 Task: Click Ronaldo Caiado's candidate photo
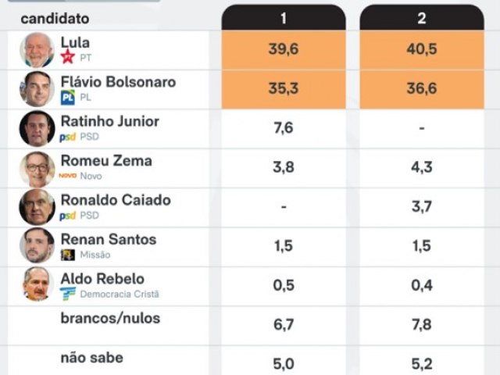37,207
